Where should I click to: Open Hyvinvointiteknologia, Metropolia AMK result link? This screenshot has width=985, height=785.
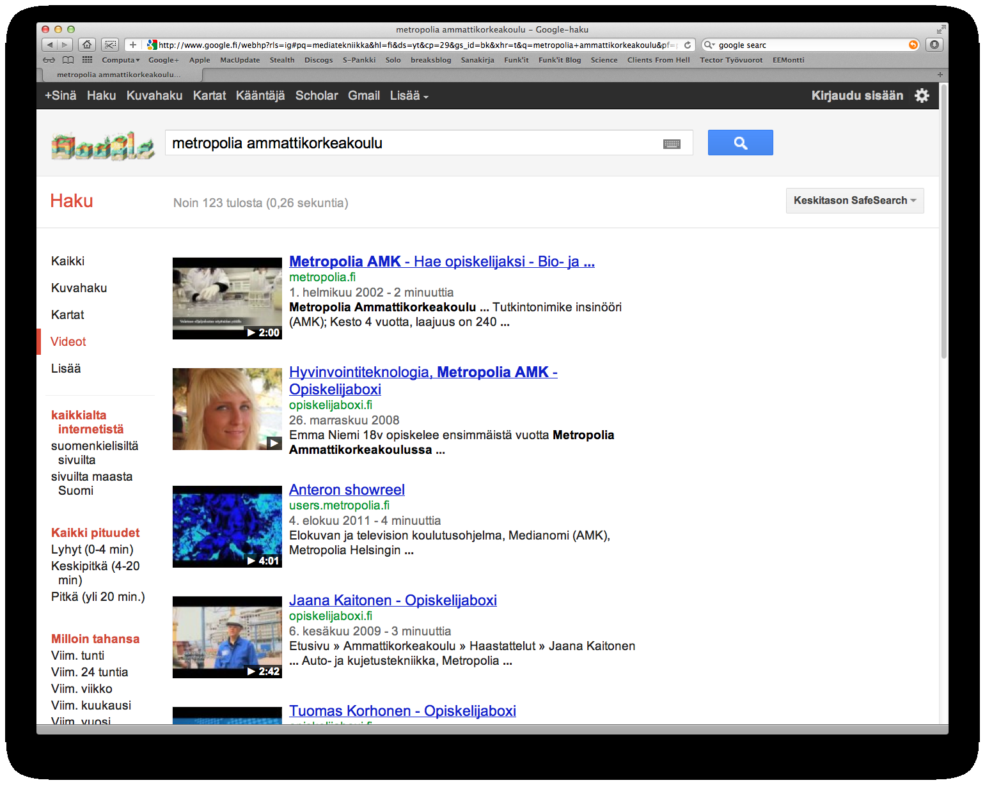click(x=423, y=380)
